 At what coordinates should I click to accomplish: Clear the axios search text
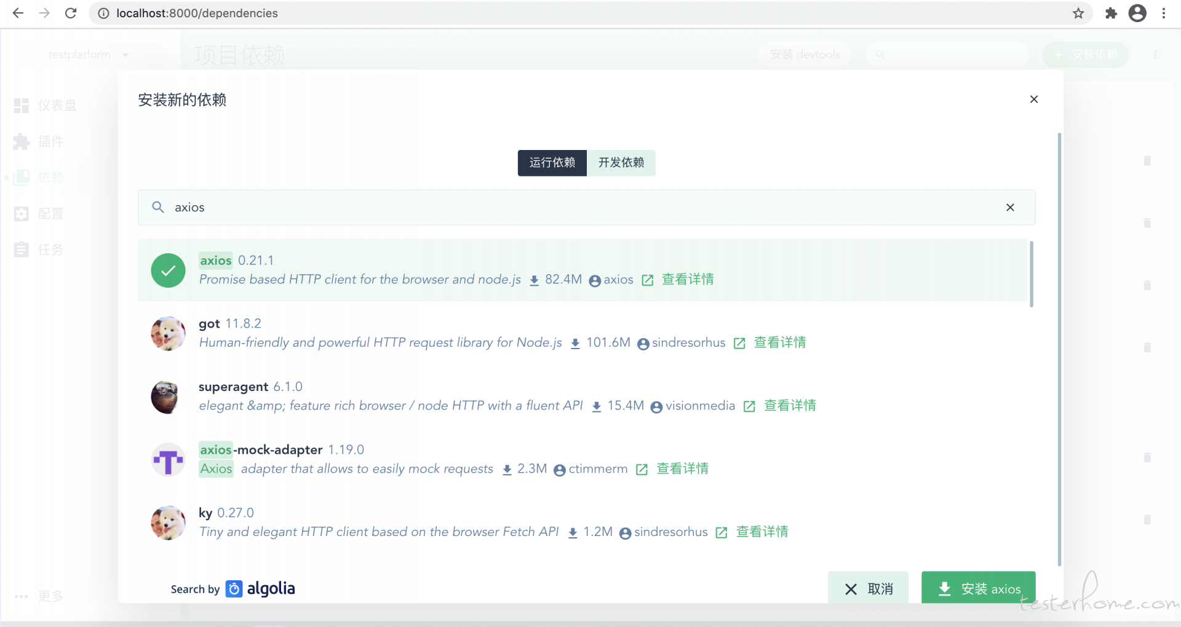tap(1010, 207)
